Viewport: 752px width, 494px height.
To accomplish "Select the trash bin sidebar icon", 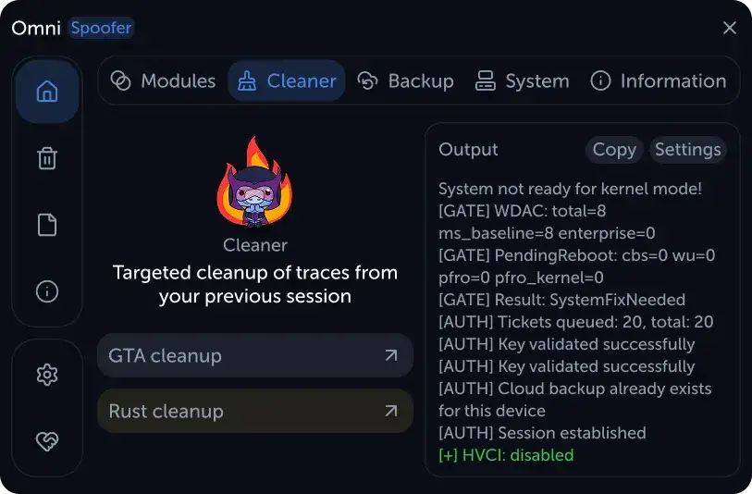I will click(x=47, y=158).
